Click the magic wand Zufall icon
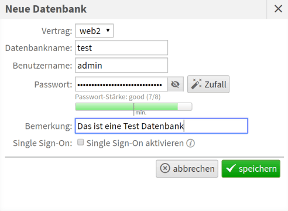Screen dimensions: 288x211 tap(196, 84)
